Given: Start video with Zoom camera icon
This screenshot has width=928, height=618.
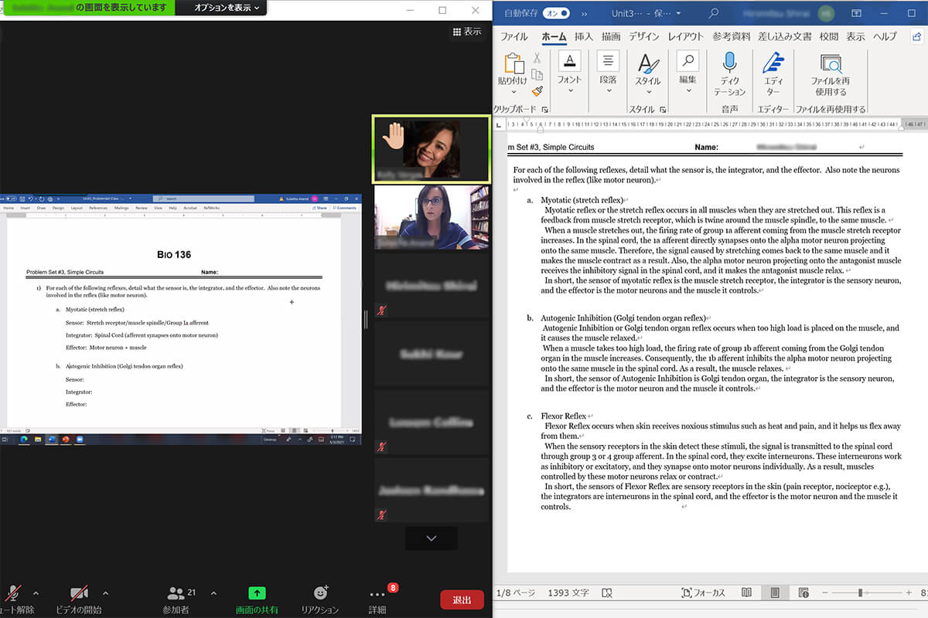Looking at the screenshot, I should point(79,593).
